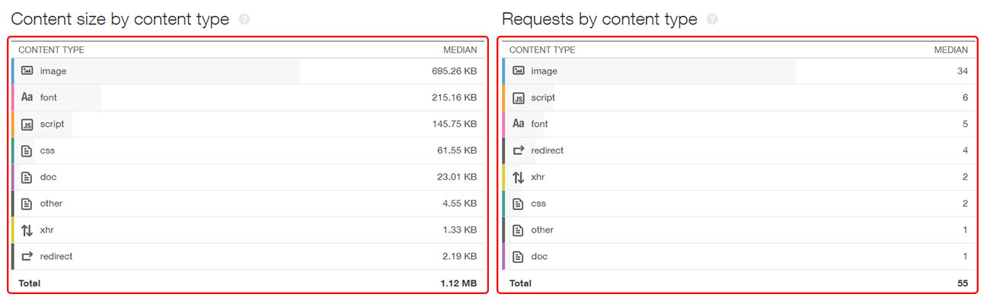The width and height of the screenshot is (990, 307).
Task: Click the redirect arrow icon in Requests table
Action: [x=518, y=150]
